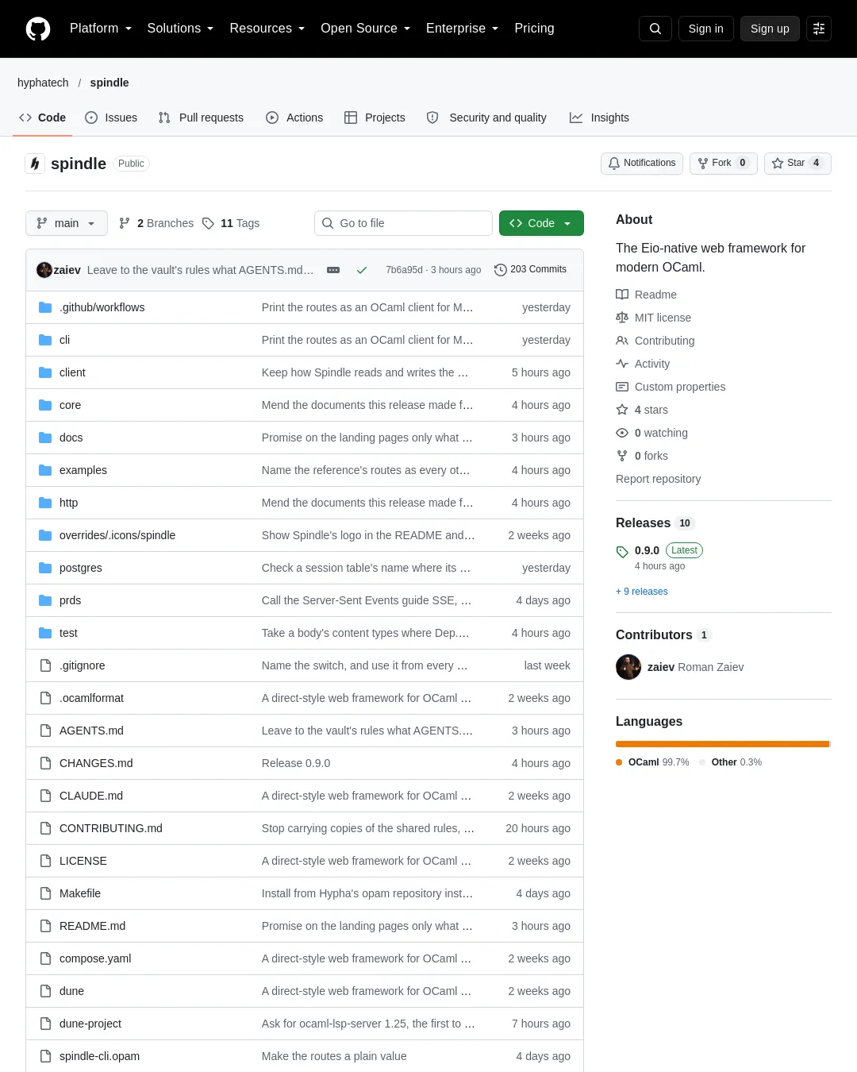Open the Enterprise dropdown
This screenshot has width=857, height=1072.
(463, 29)
